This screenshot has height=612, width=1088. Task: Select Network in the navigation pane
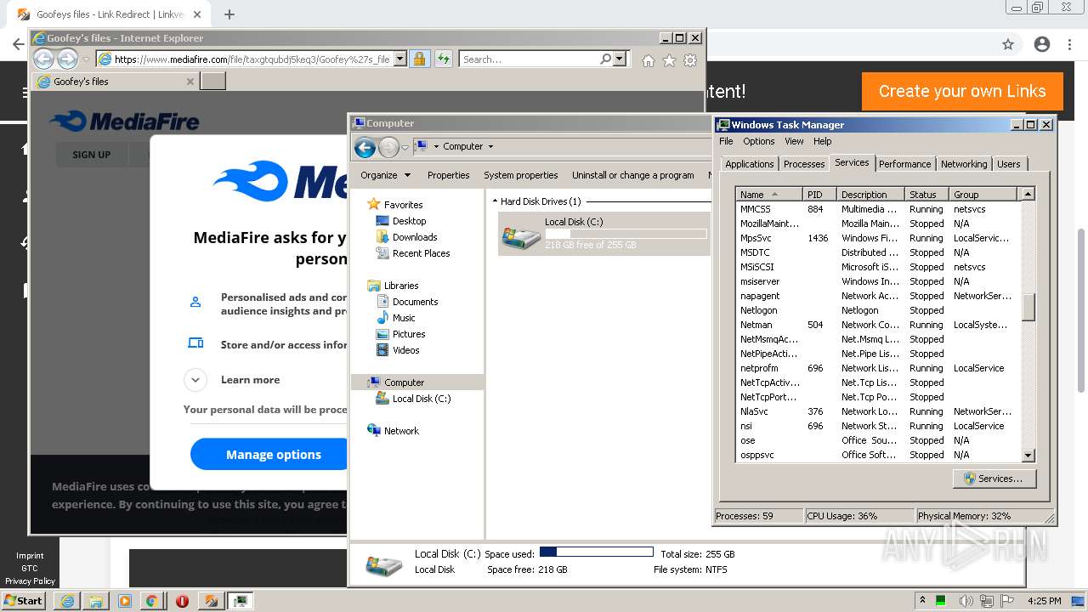(x=401, y=431)
